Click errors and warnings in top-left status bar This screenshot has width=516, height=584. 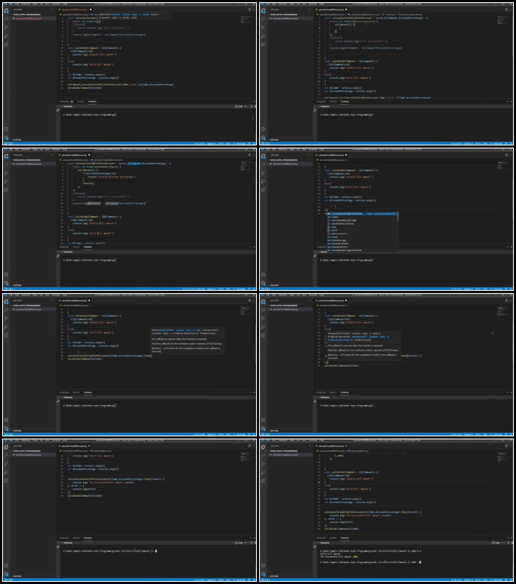(x=9, y=143)
